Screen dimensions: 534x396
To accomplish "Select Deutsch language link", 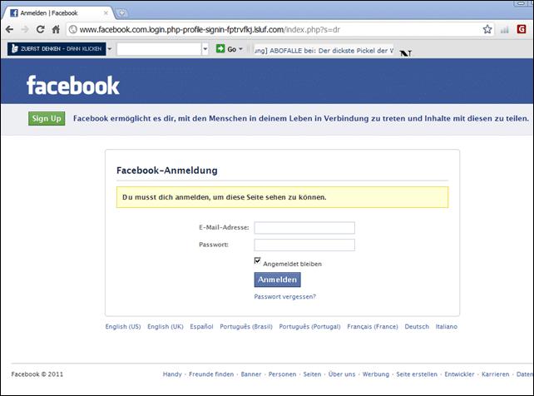I will tap(417, 327).
